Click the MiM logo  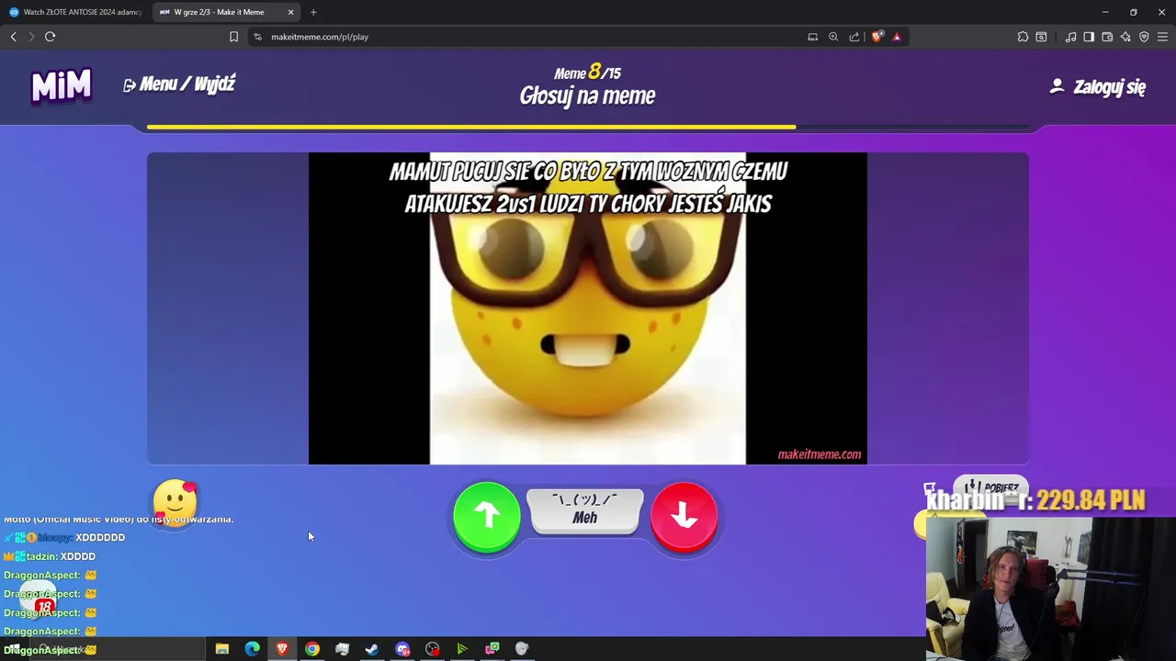click(62, 86)
